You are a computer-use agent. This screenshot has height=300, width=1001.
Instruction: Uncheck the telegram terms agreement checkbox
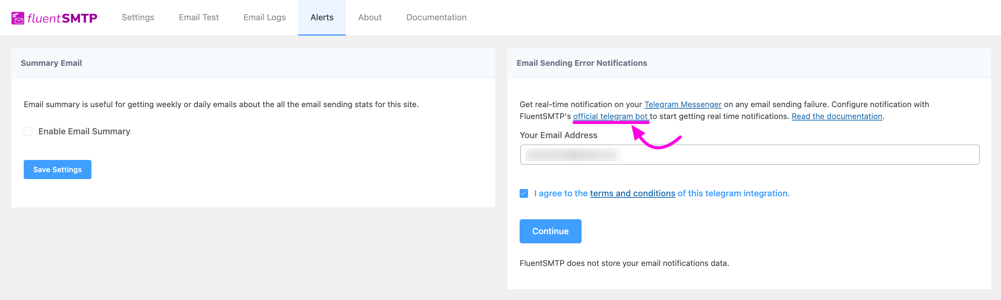click(523, 193)
